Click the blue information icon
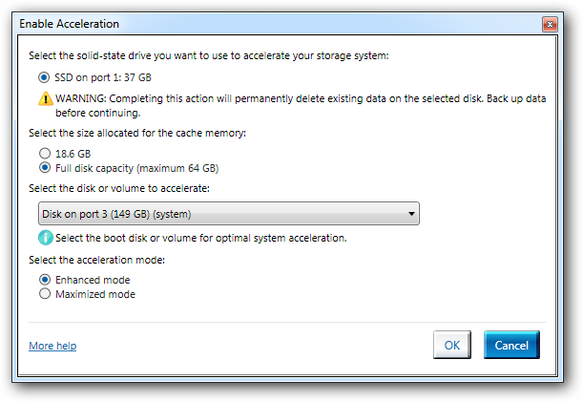 pos(46,238)
